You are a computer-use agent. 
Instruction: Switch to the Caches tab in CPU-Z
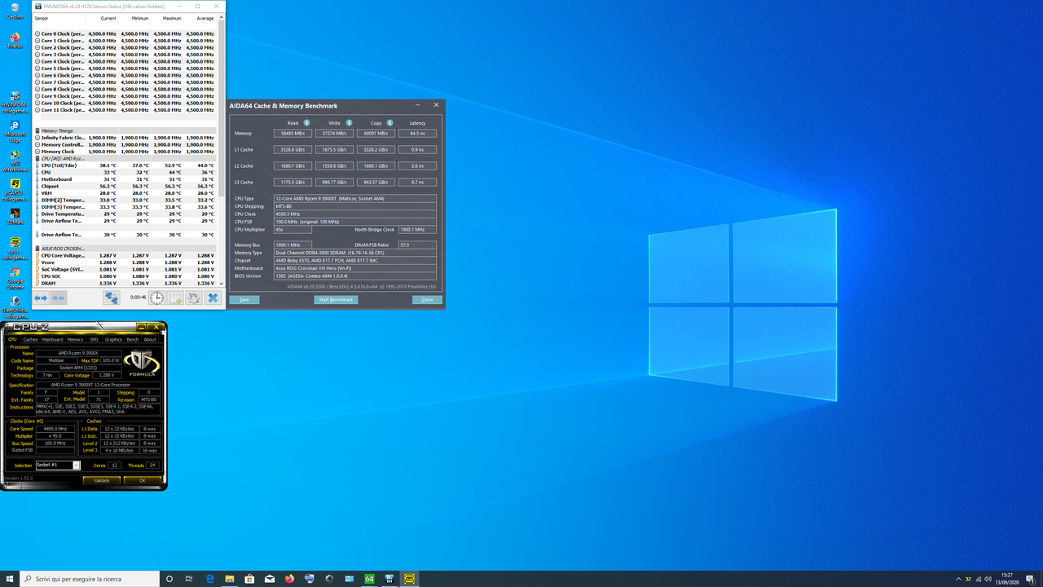click(30, 339)
